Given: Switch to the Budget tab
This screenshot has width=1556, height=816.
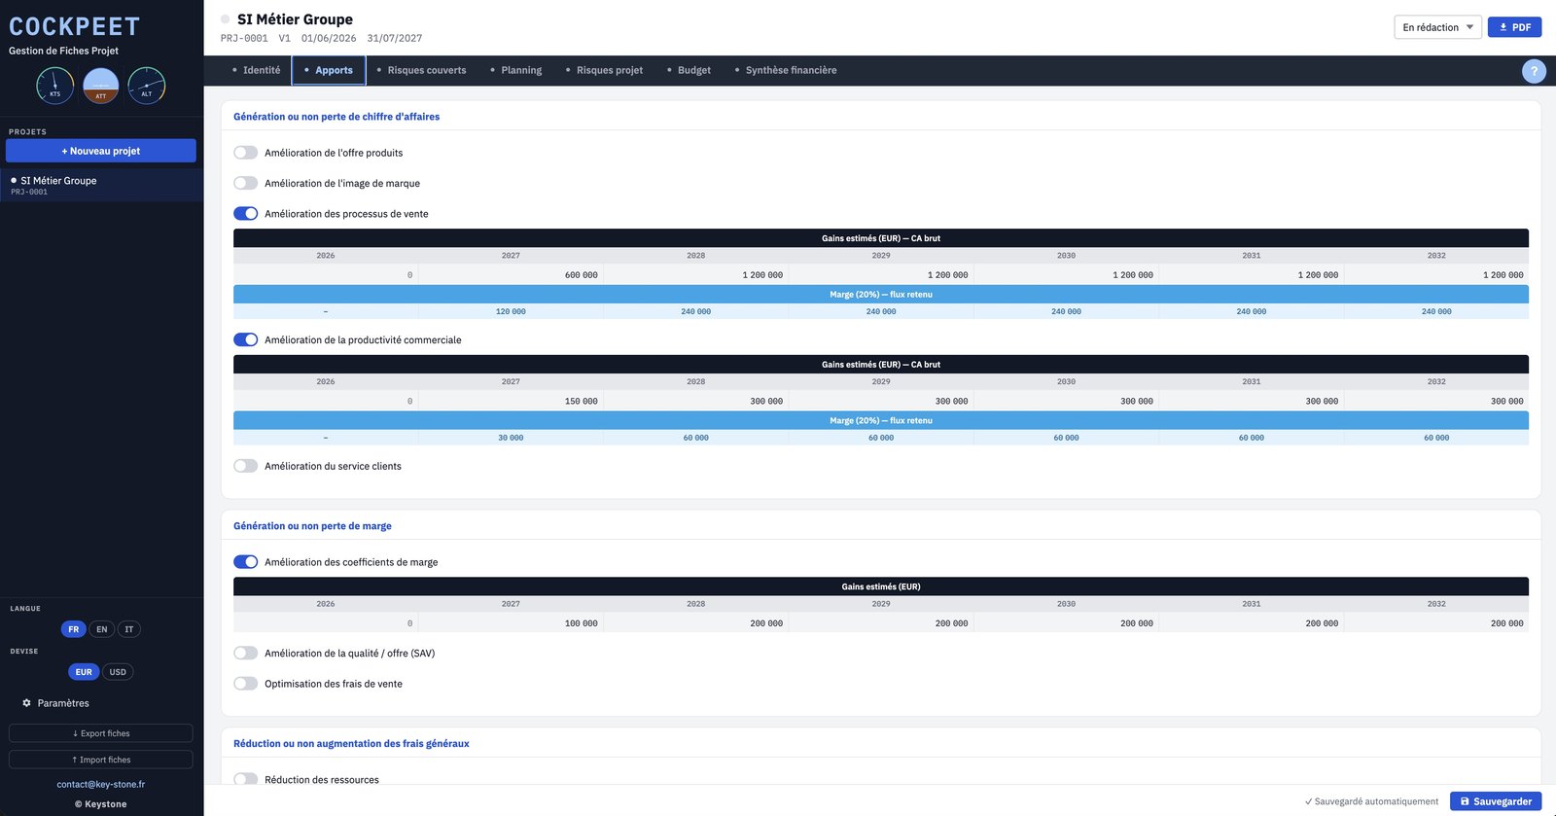Looking at the screenshot, I should (x=689, y=70).
